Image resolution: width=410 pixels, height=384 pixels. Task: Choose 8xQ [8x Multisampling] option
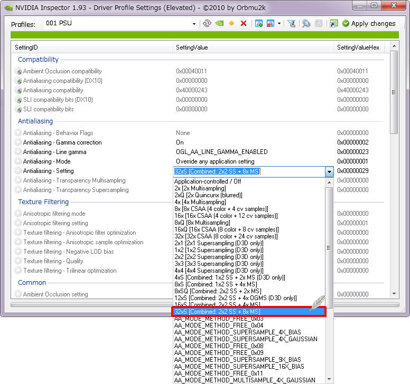(249, 223)
